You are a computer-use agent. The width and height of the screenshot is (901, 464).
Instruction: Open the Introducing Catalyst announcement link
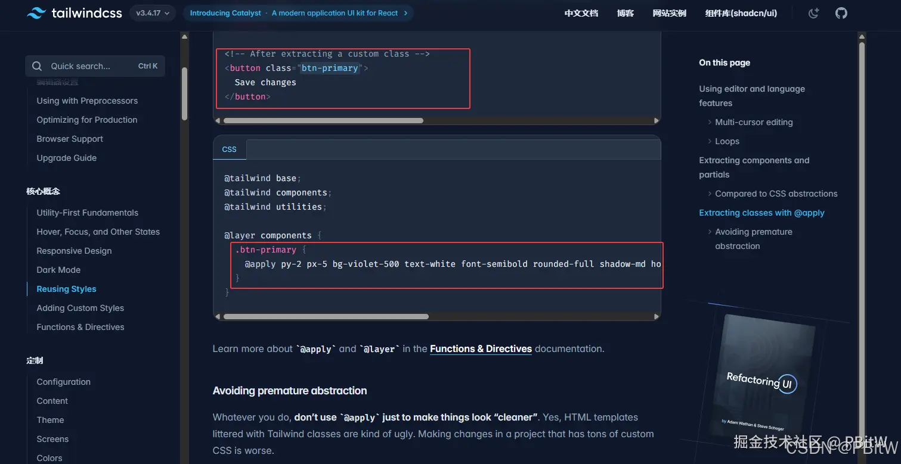(298, 13)
